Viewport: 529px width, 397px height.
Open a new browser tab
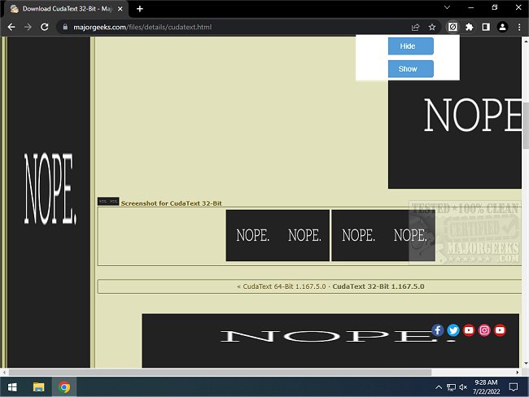coord(140,8)
